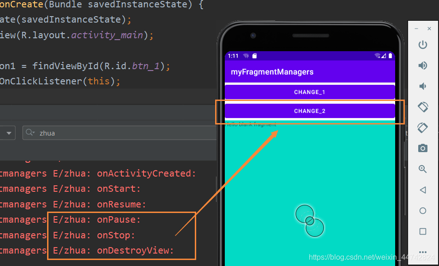The image size is (439, 266).
Task: Take emulator screenshot with camera icon
Action: pyautogui.click(x=422, y=148)
